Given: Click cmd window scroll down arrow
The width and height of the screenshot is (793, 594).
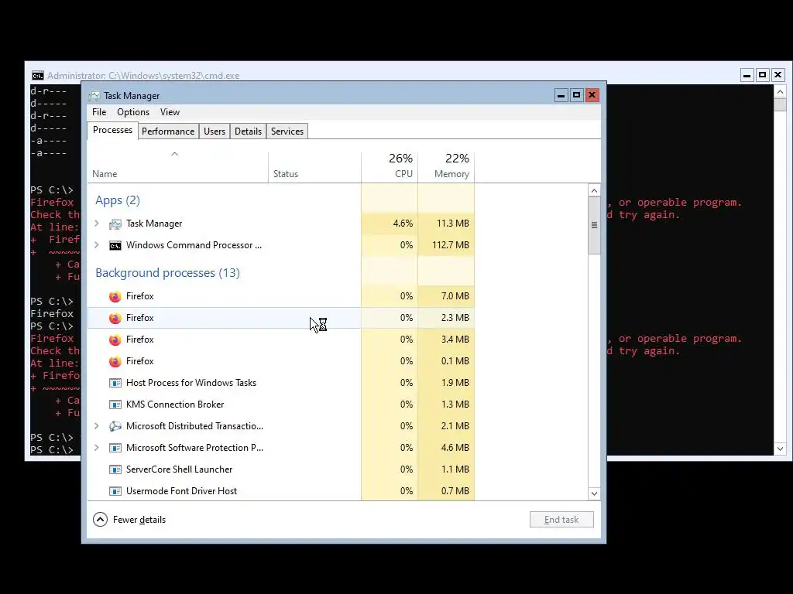Looking at the screenshot, I should pyautogui.click(x=780, y=449).
